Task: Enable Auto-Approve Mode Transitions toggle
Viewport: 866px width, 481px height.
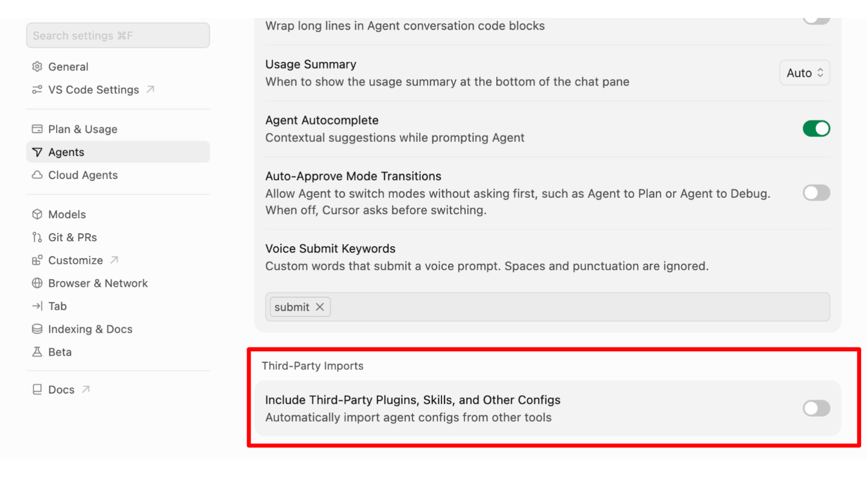Action: click(x=816, y=193)
